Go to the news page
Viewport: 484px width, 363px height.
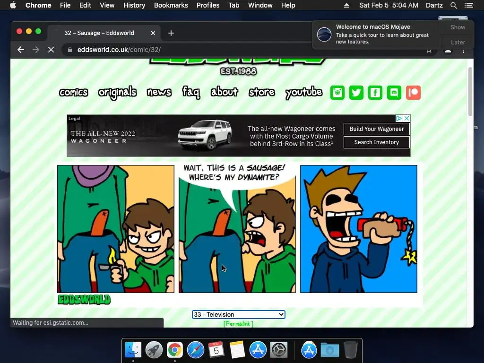pyautogui.click(x=159, y=92)
